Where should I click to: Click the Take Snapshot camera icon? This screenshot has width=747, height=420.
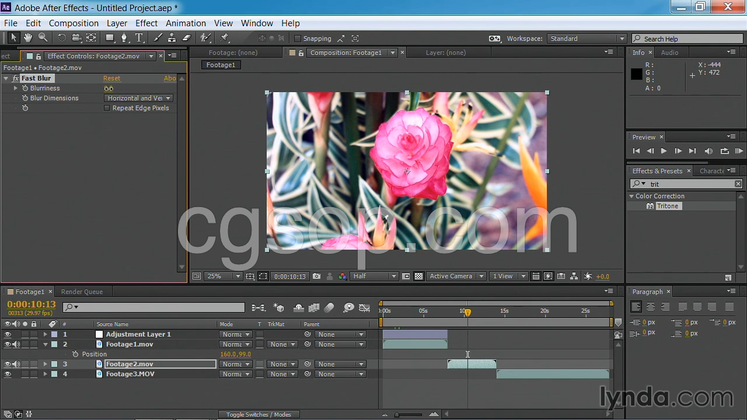[316, 276]
